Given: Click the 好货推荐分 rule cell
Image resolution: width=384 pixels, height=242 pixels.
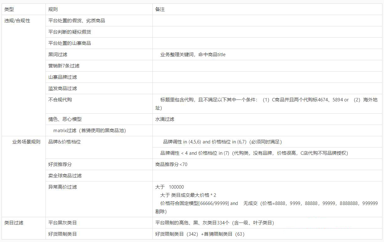Looking at the screenshot, I should 58,164.
